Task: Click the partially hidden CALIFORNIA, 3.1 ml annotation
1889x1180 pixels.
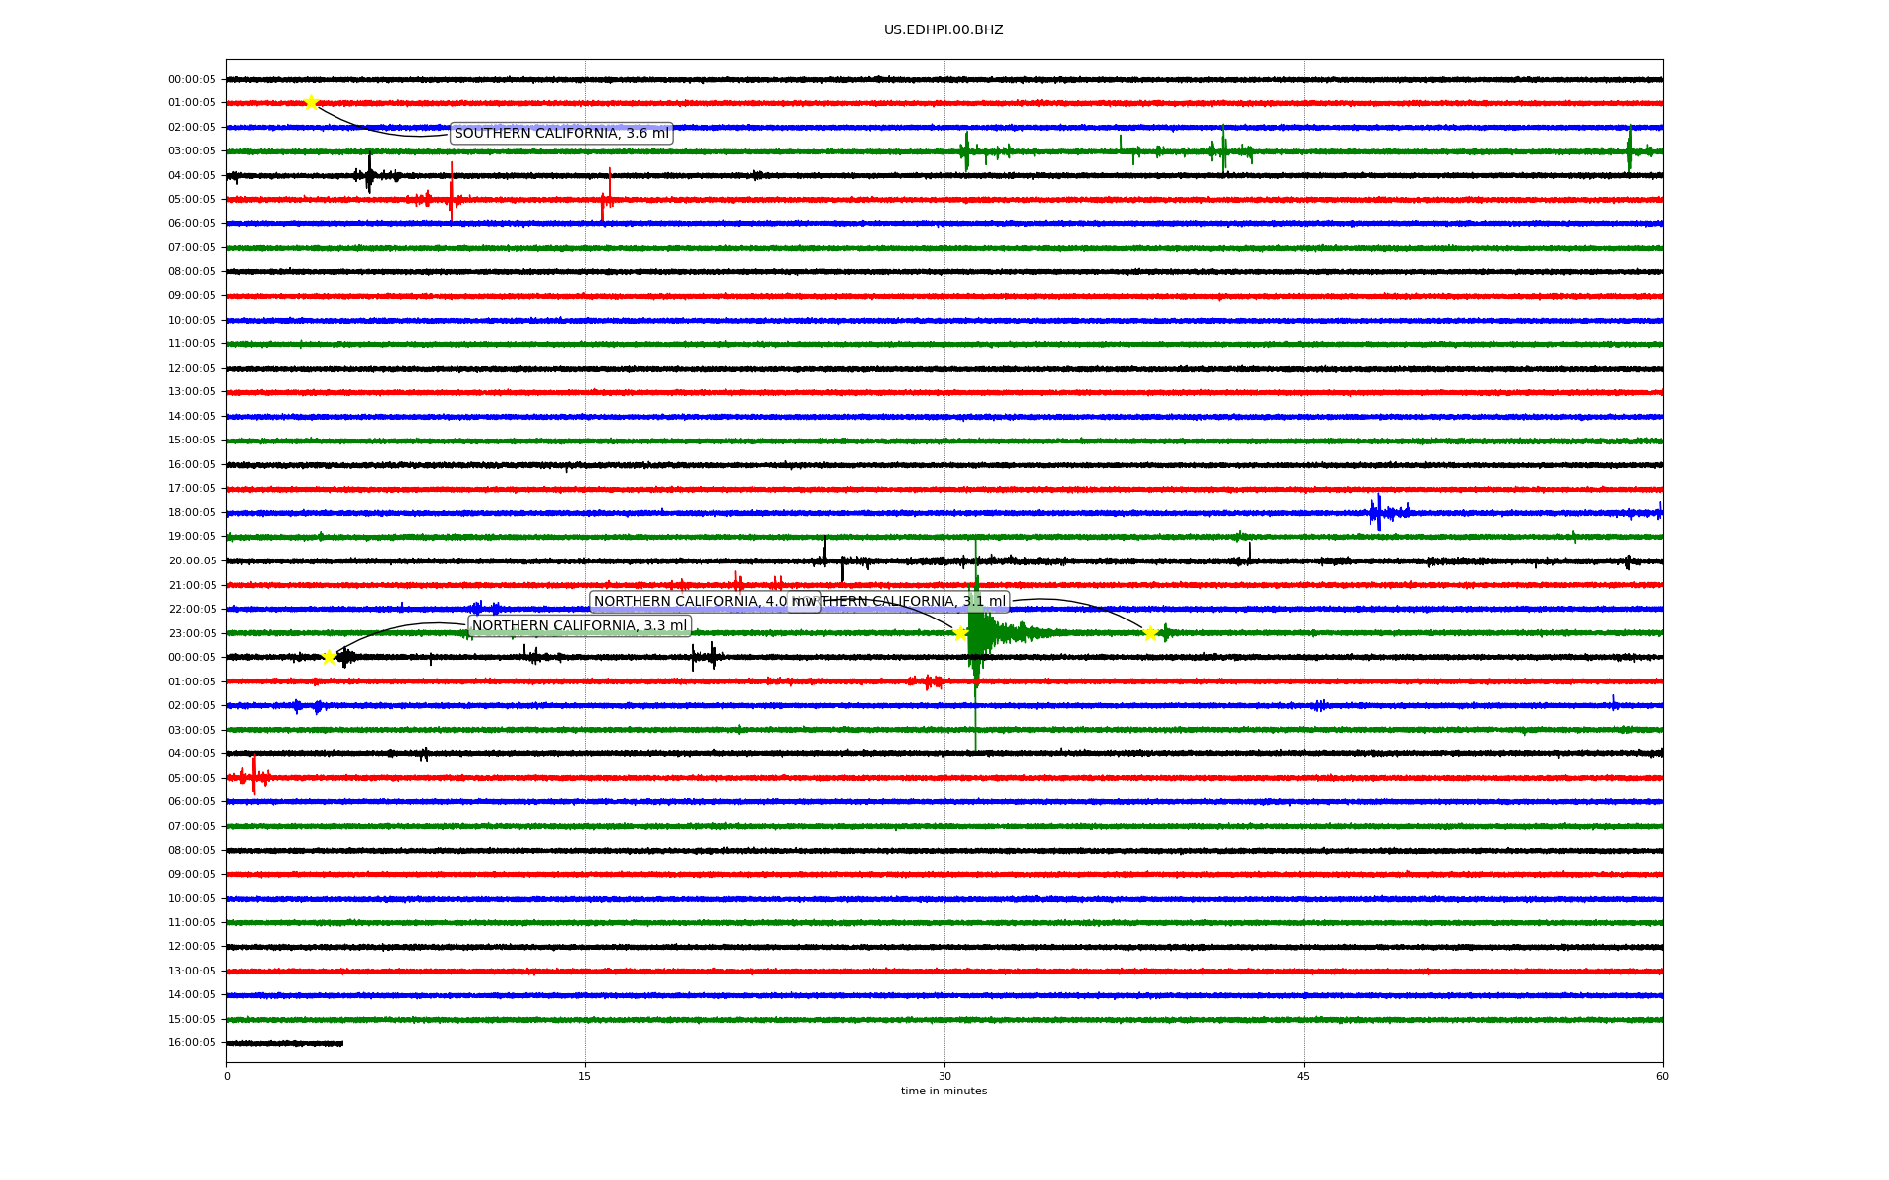Action: [915, 602]
